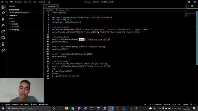Click the Windows taskbar search box

pos(28,108)
